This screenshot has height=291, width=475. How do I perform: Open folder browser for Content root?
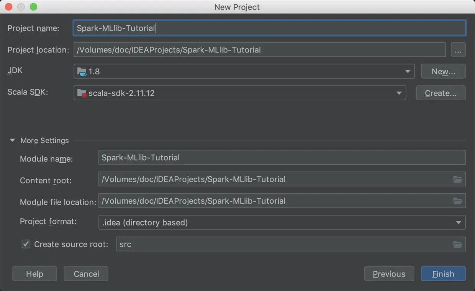tap(457, 179)
